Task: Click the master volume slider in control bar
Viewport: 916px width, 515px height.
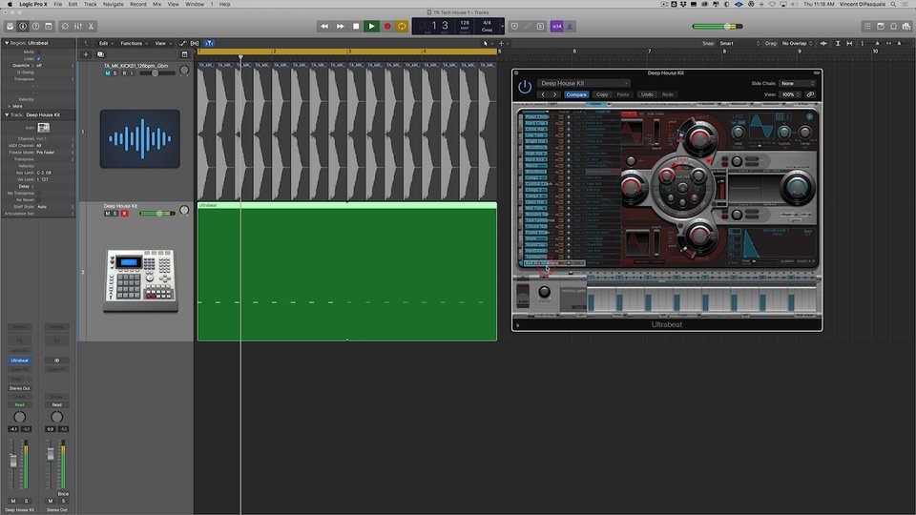Action: (x=718, y=27)
